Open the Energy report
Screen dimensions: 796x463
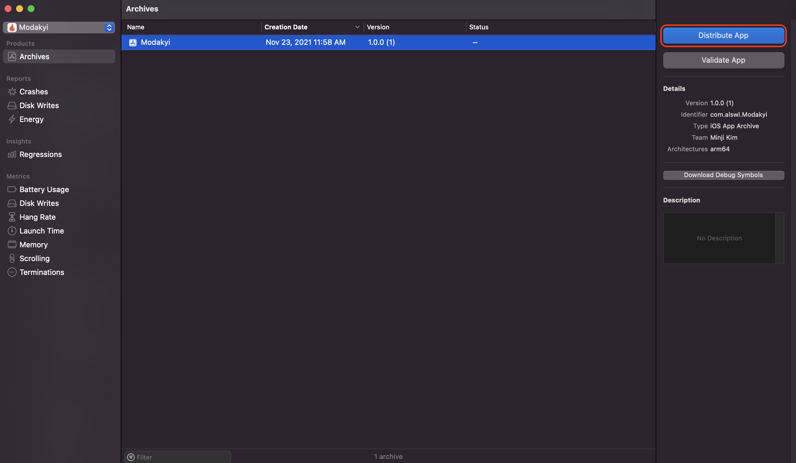coord(59,119)
